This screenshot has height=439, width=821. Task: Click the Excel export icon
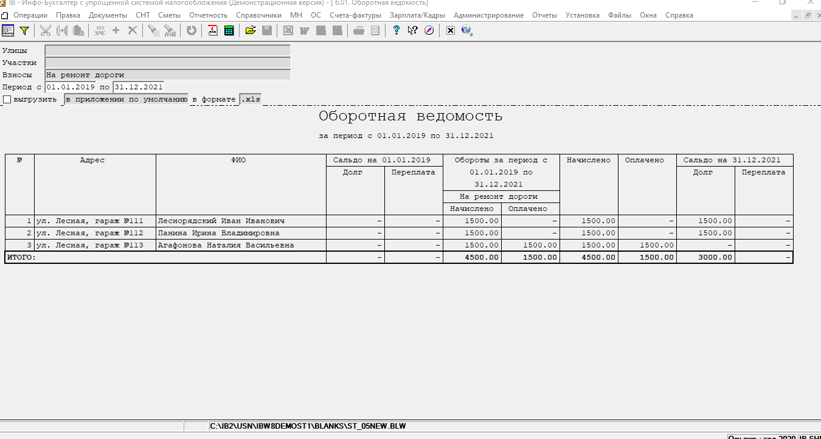(288, 30)
